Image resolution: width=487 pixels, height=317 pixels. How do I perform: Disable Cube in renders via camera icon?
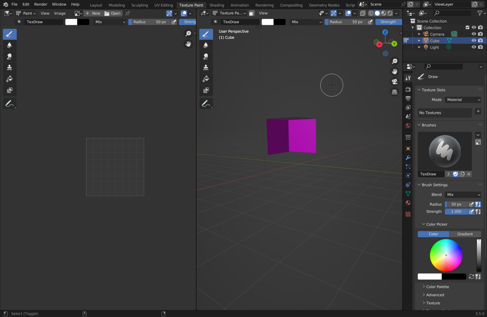(x=481, y=41)
